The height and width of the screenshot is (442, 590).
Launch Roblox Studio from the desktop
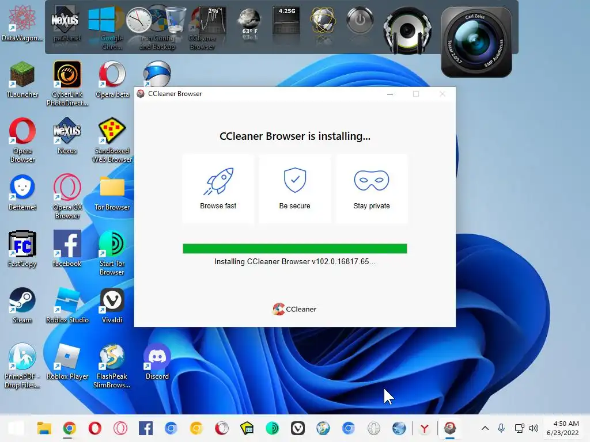(x=67, y=305)
